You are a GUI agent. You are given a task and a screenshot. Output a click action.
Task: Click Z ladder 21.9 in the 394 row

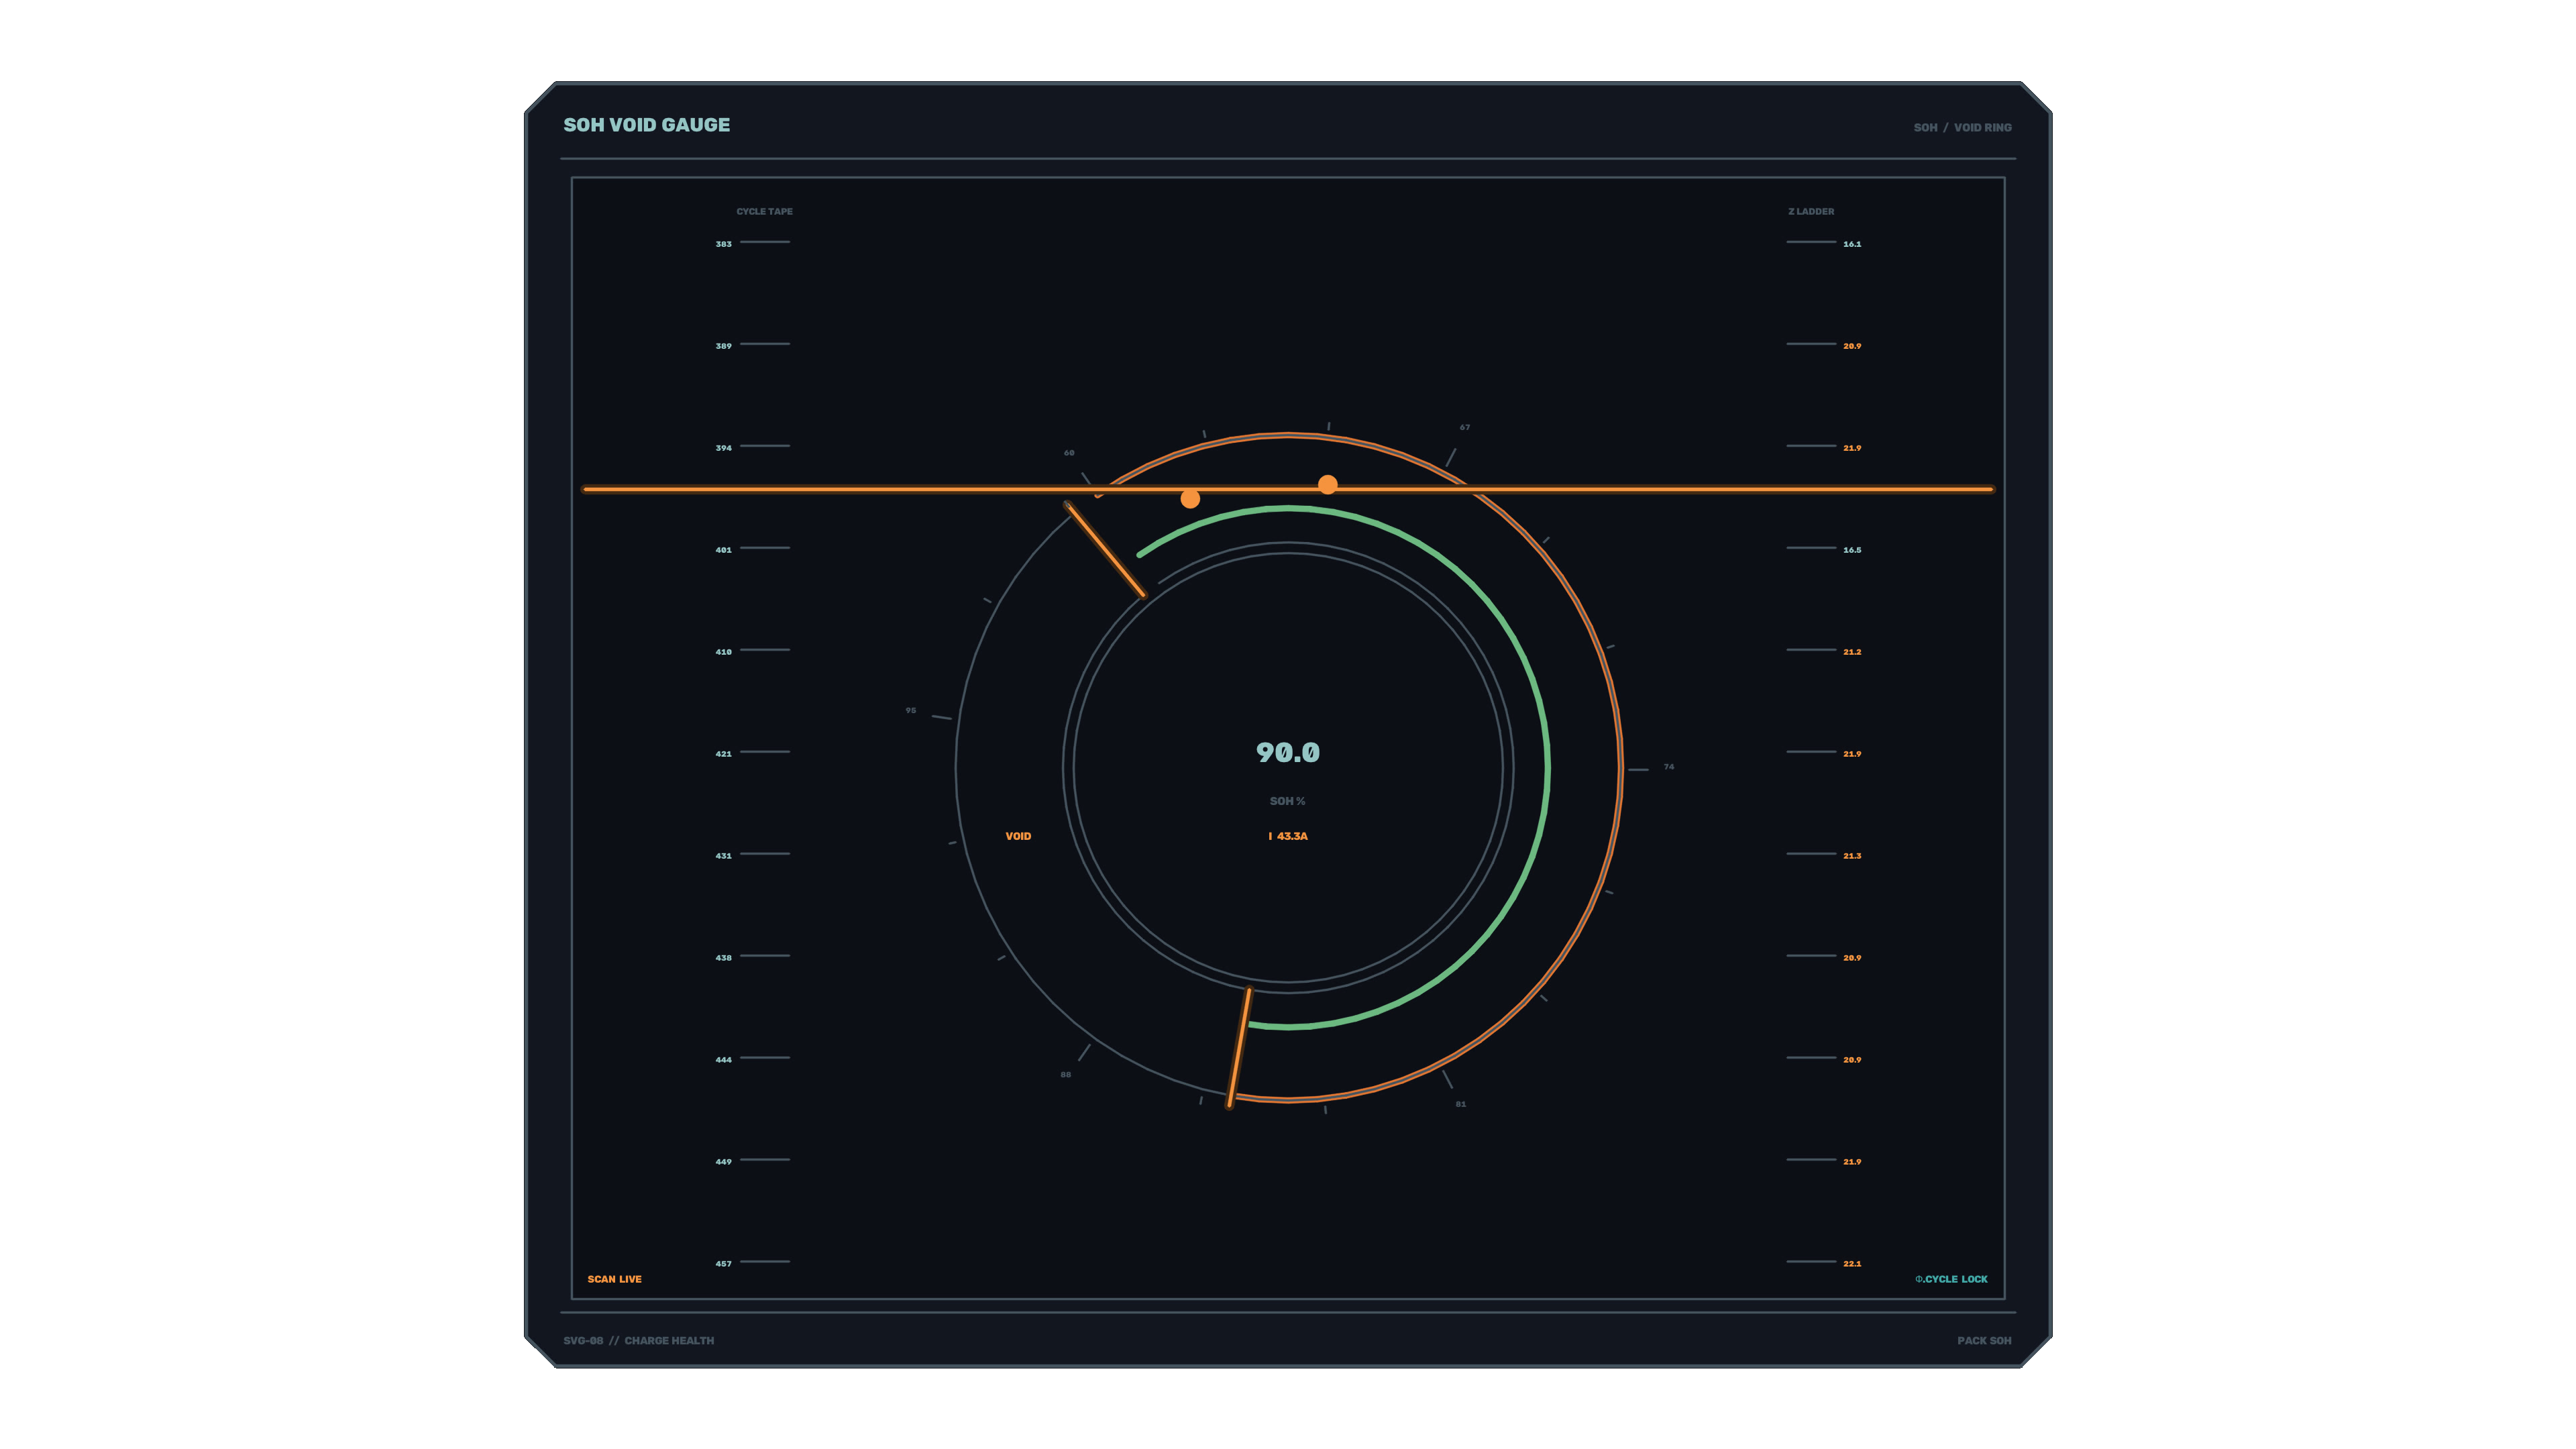coord(1852,448)
